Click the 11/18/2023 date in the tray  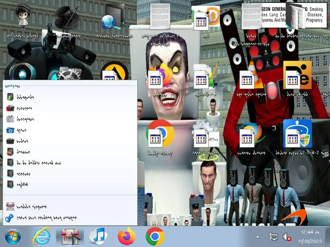pyautogui.click(x=310, y=241)
